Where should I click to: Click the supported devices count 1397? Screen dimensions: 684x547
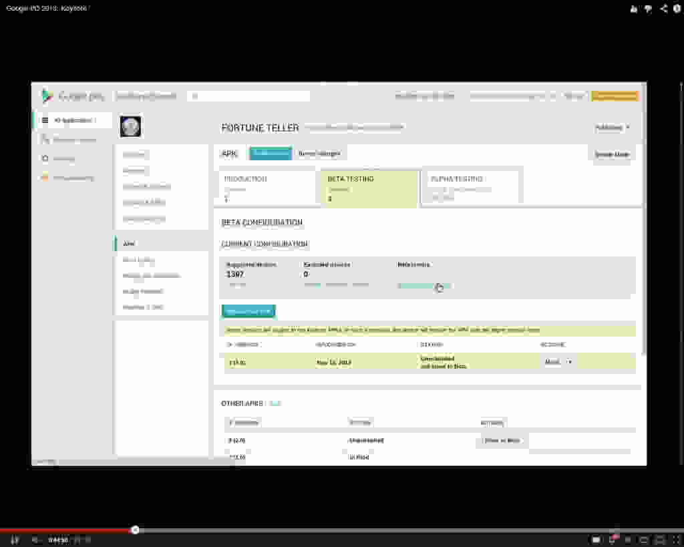point(234,275)
